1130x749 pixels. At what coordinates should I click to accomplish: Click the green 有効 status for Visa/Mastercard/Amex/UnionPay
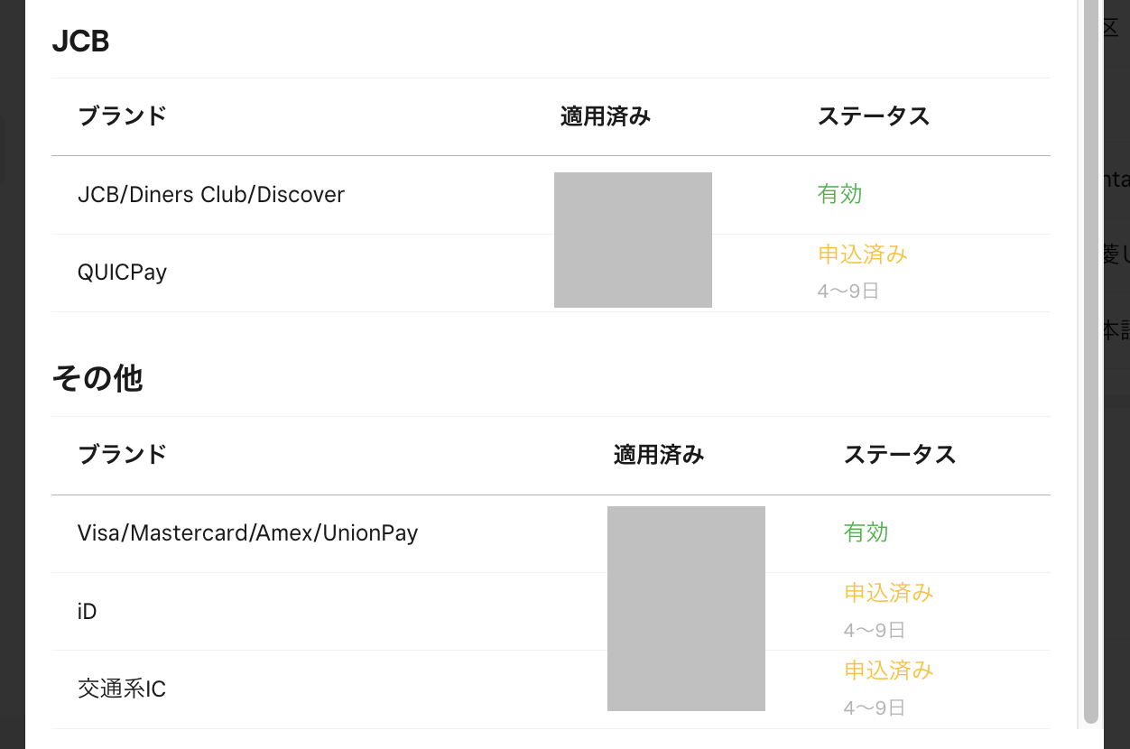coord(866,532)
